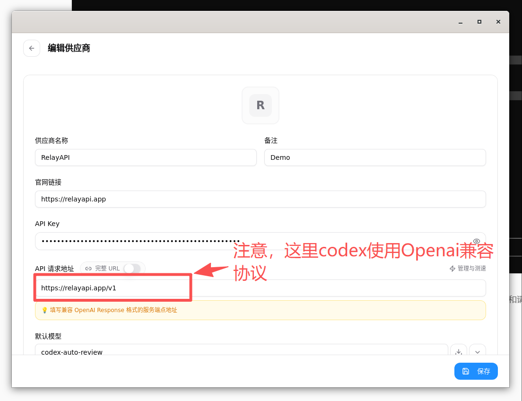Focus the 供应商名称 field containing RelayAPI
The width and height of the screenshot is (522, 401).
[146, 157]
